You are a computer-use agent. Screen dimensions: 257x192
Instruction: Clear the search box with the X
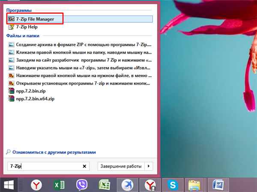[84, 166]
